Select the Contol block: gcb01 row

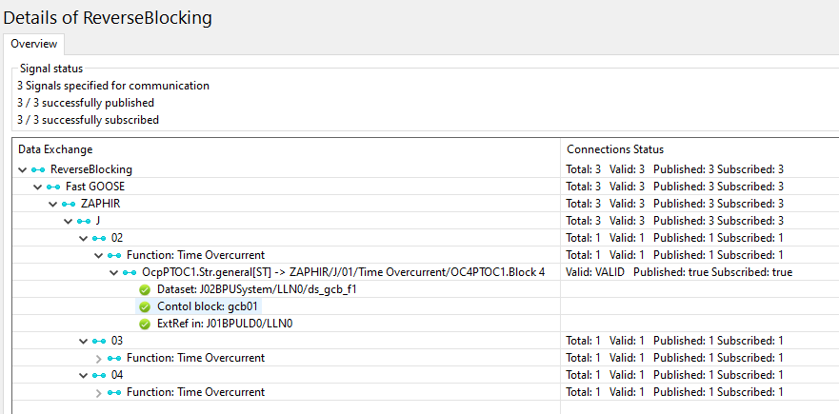[x=208, y=306]
